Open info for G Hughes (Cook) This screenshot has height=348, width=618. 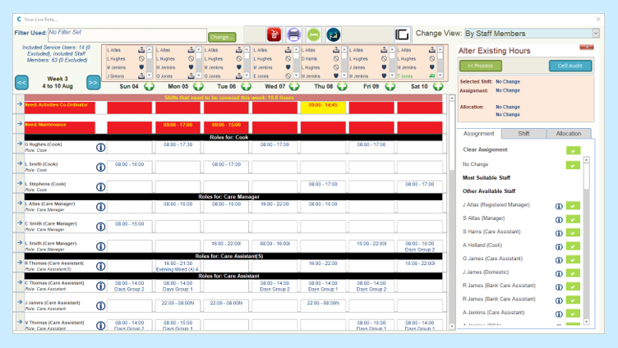[101, 147]
